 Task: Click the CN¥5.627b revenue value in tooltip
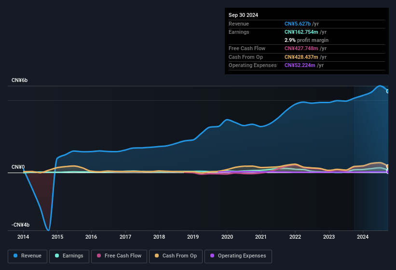point(298,24)
